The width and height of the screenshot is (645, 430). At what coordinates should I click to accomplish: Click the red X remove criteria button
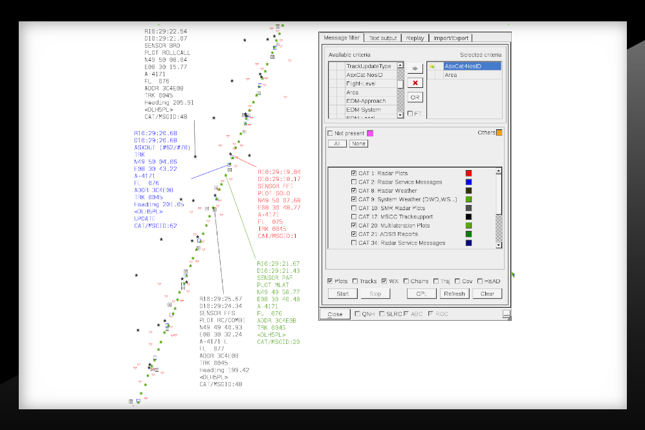tap(415, 83)
